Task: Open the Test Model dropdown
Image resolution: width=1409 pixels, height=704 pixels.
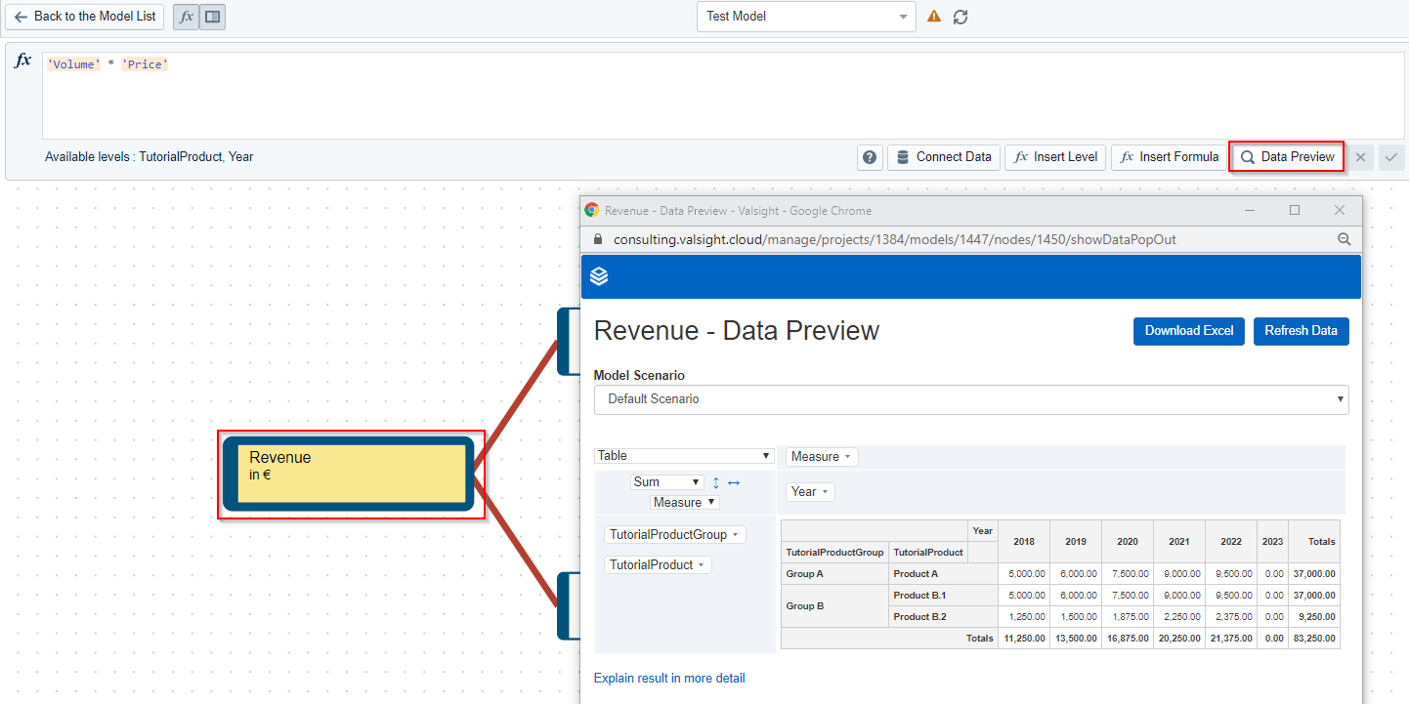Action: point(806,17)
